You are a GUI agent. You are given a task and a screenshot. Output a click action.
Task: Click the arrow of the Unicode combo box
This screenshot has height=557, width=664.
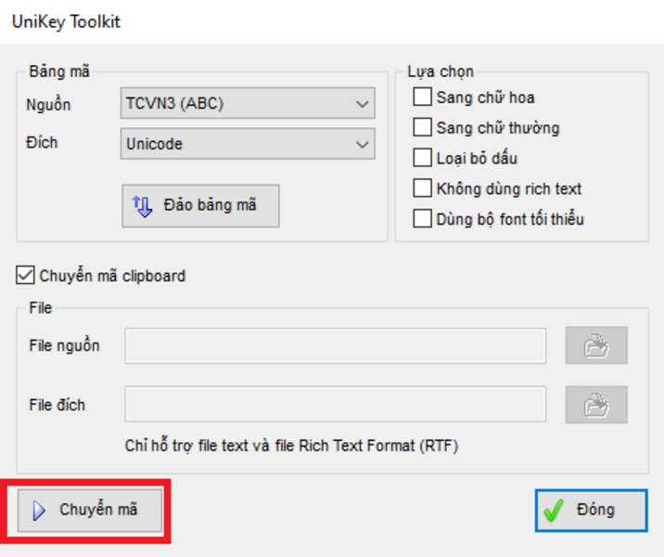coord(362,144)
